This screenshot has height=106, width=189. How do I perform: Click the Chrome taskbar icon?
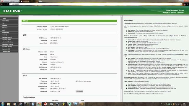pos(39,104)
